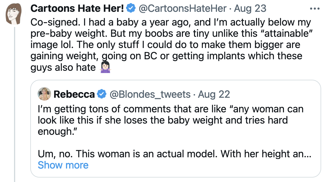Click verified badge next to Cartoons Hate Her!

[x=131, y=8]
